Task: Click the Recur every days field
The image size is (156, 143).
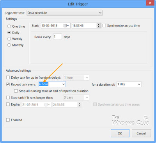Action: [x=57, y=37]
